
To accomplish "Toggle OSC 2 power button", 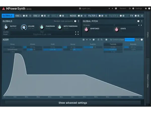I will point(48,16).
